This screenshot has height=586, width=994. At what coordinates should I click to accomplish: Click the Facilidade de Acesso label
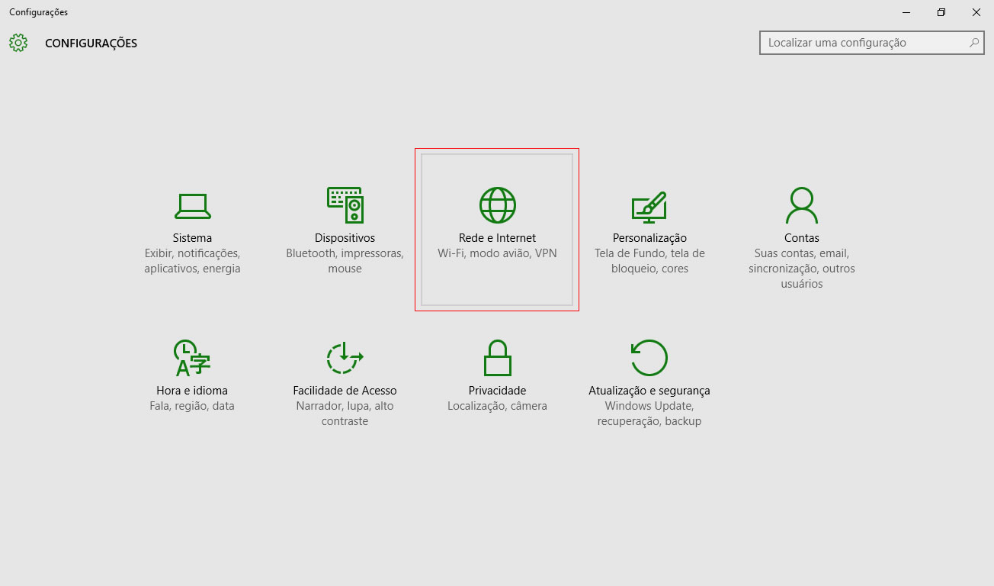pyautogui.click(x=345, y=391)
